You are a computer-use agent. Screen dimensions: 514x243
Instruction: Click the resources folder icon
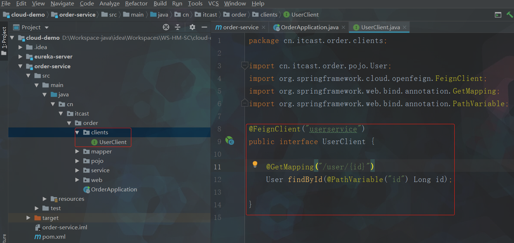(x=54, y=199)
